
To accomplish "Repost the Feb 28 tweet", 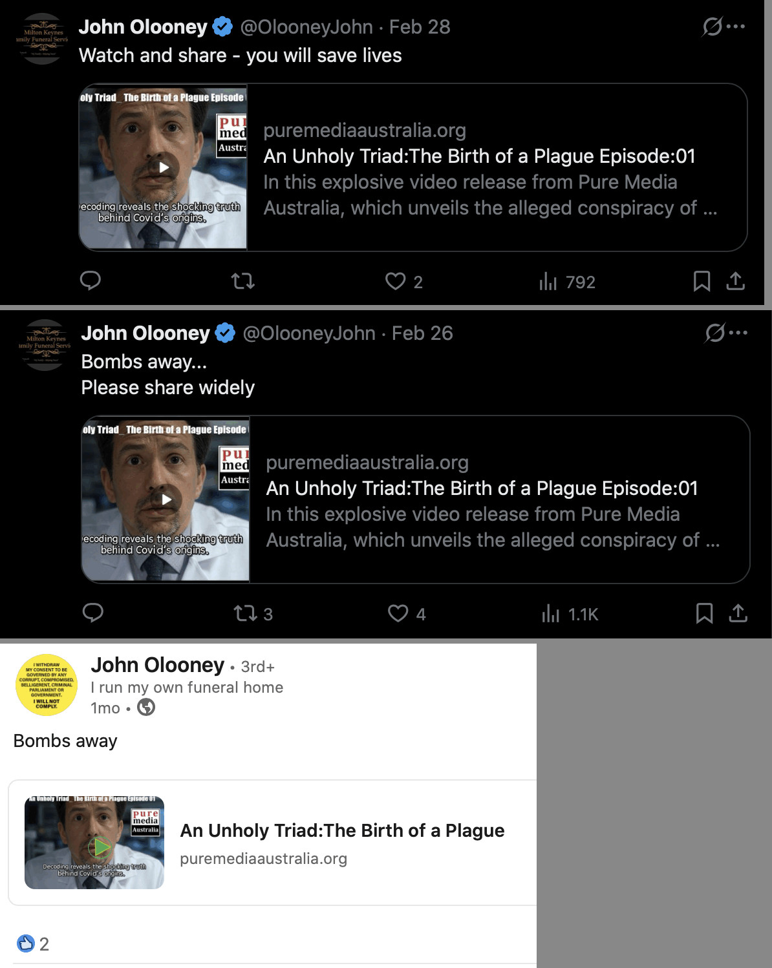I will tap(243, 281).
